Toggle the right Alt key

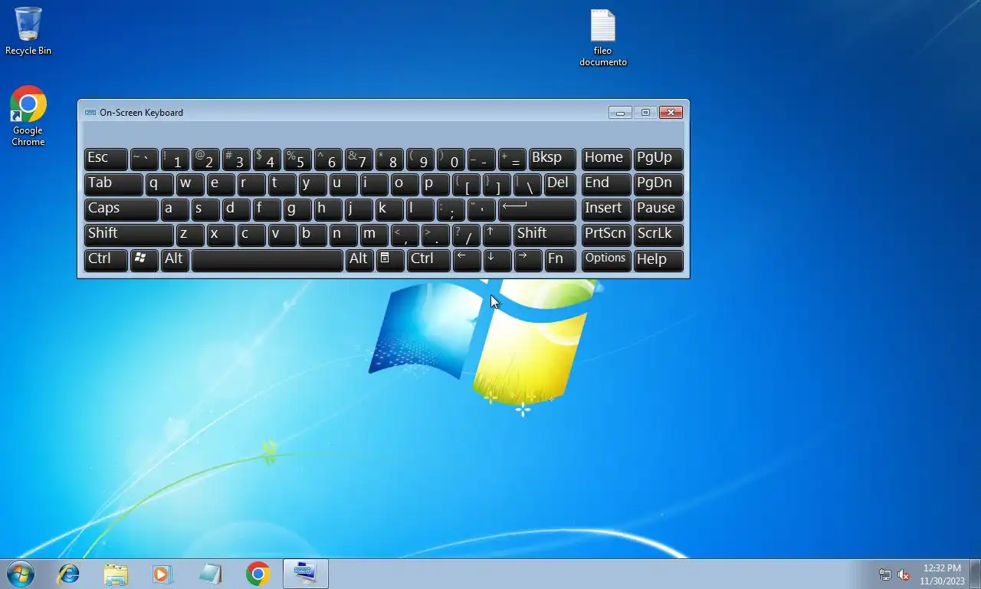coord(359,260)
